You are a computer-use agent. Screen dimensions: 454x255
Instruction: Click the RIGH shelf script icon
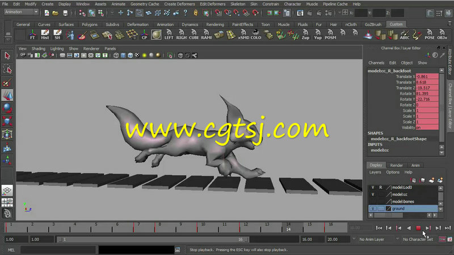point(181,35)
